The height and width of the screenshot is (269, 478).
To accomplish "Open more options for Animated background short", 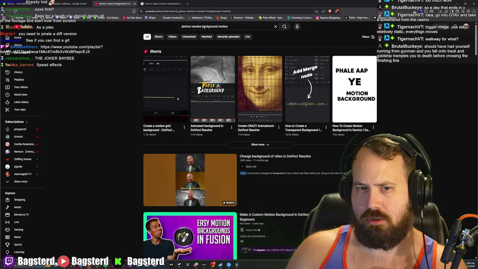I will tap(232, 127).
